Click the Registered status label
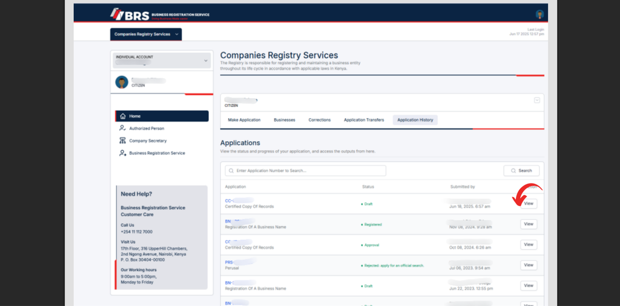 pos(371,224)
